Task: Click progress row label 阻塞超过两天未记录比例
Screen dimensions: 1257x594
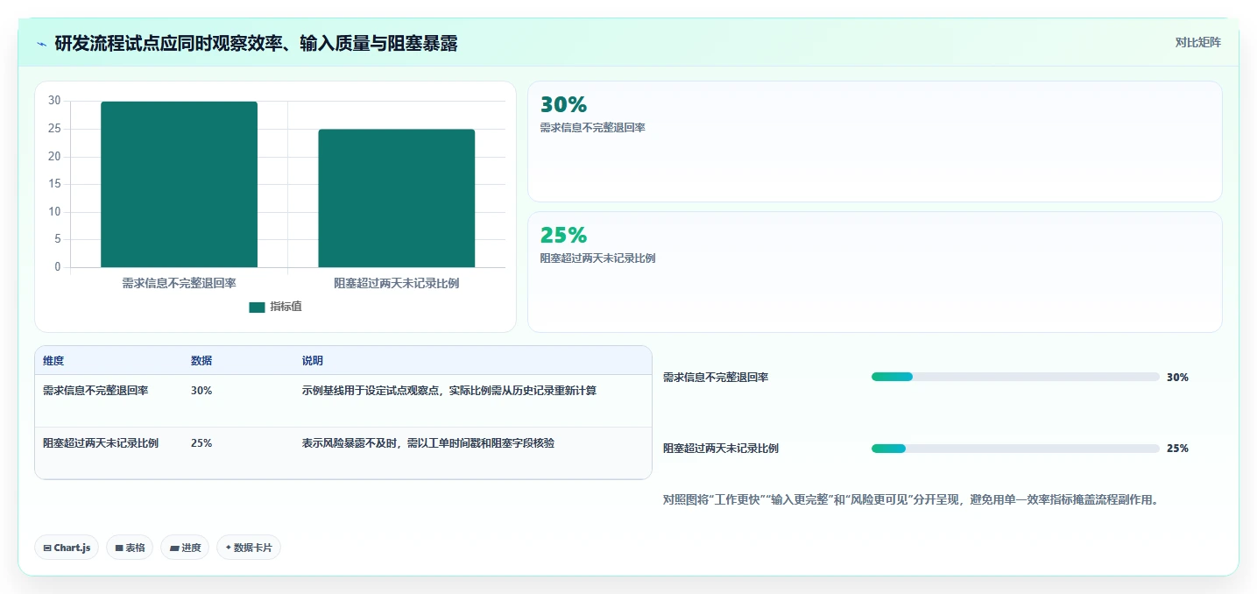Action: click(721, 449)
